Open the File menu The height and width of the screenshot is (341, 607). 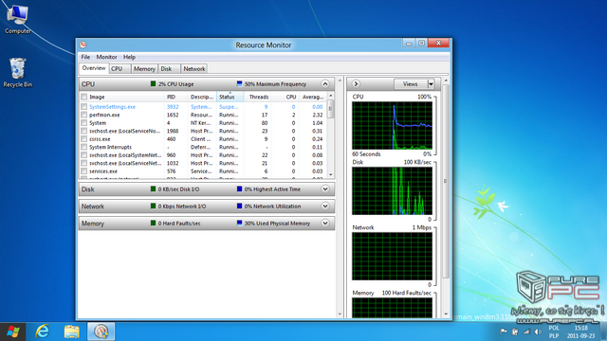[85, 57]
